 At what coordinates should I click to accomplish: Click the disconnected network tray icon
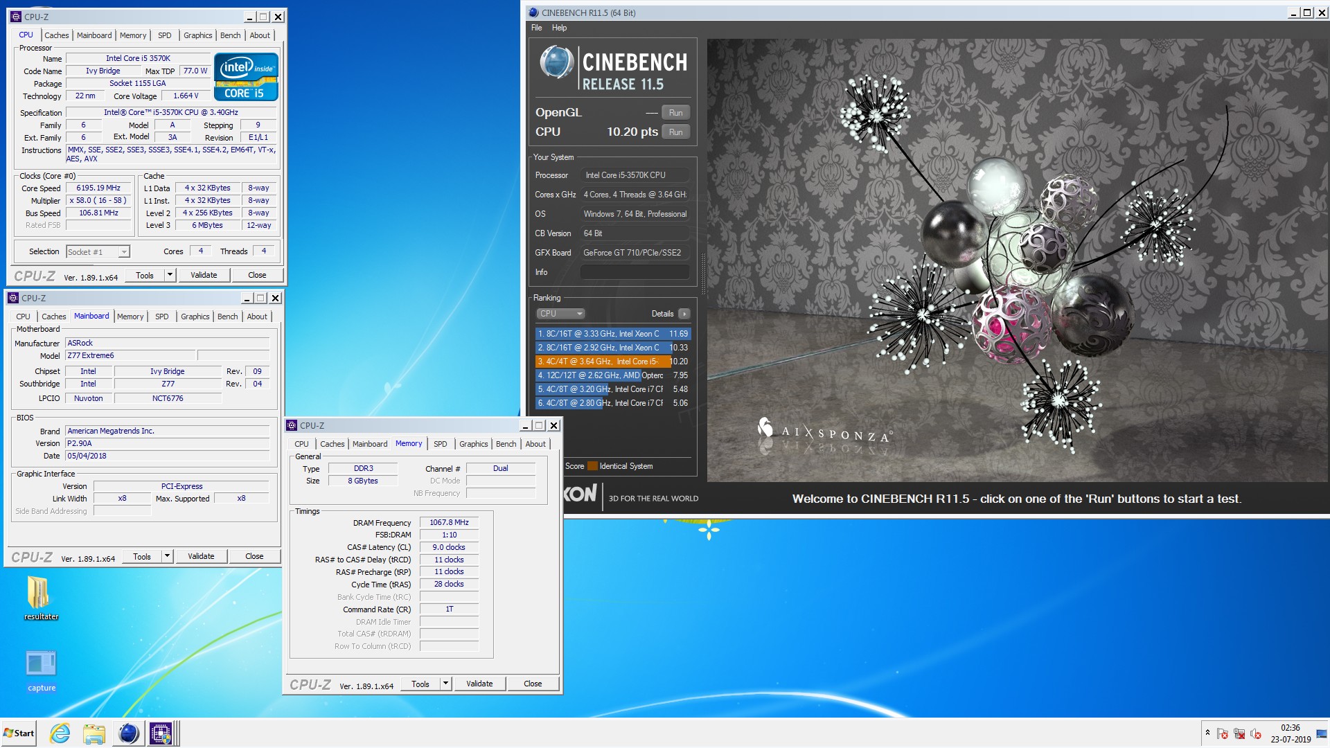click(1239, 734)
